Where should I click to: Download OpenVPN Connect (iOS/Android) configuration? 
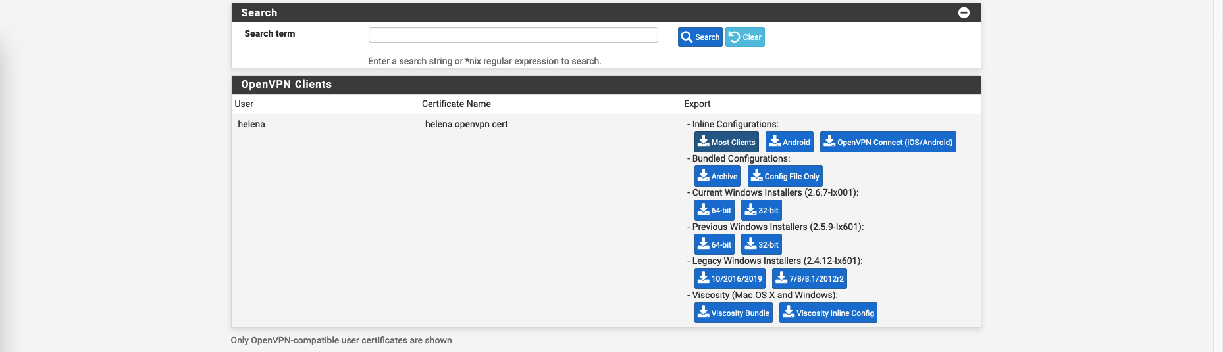[887, 142]
